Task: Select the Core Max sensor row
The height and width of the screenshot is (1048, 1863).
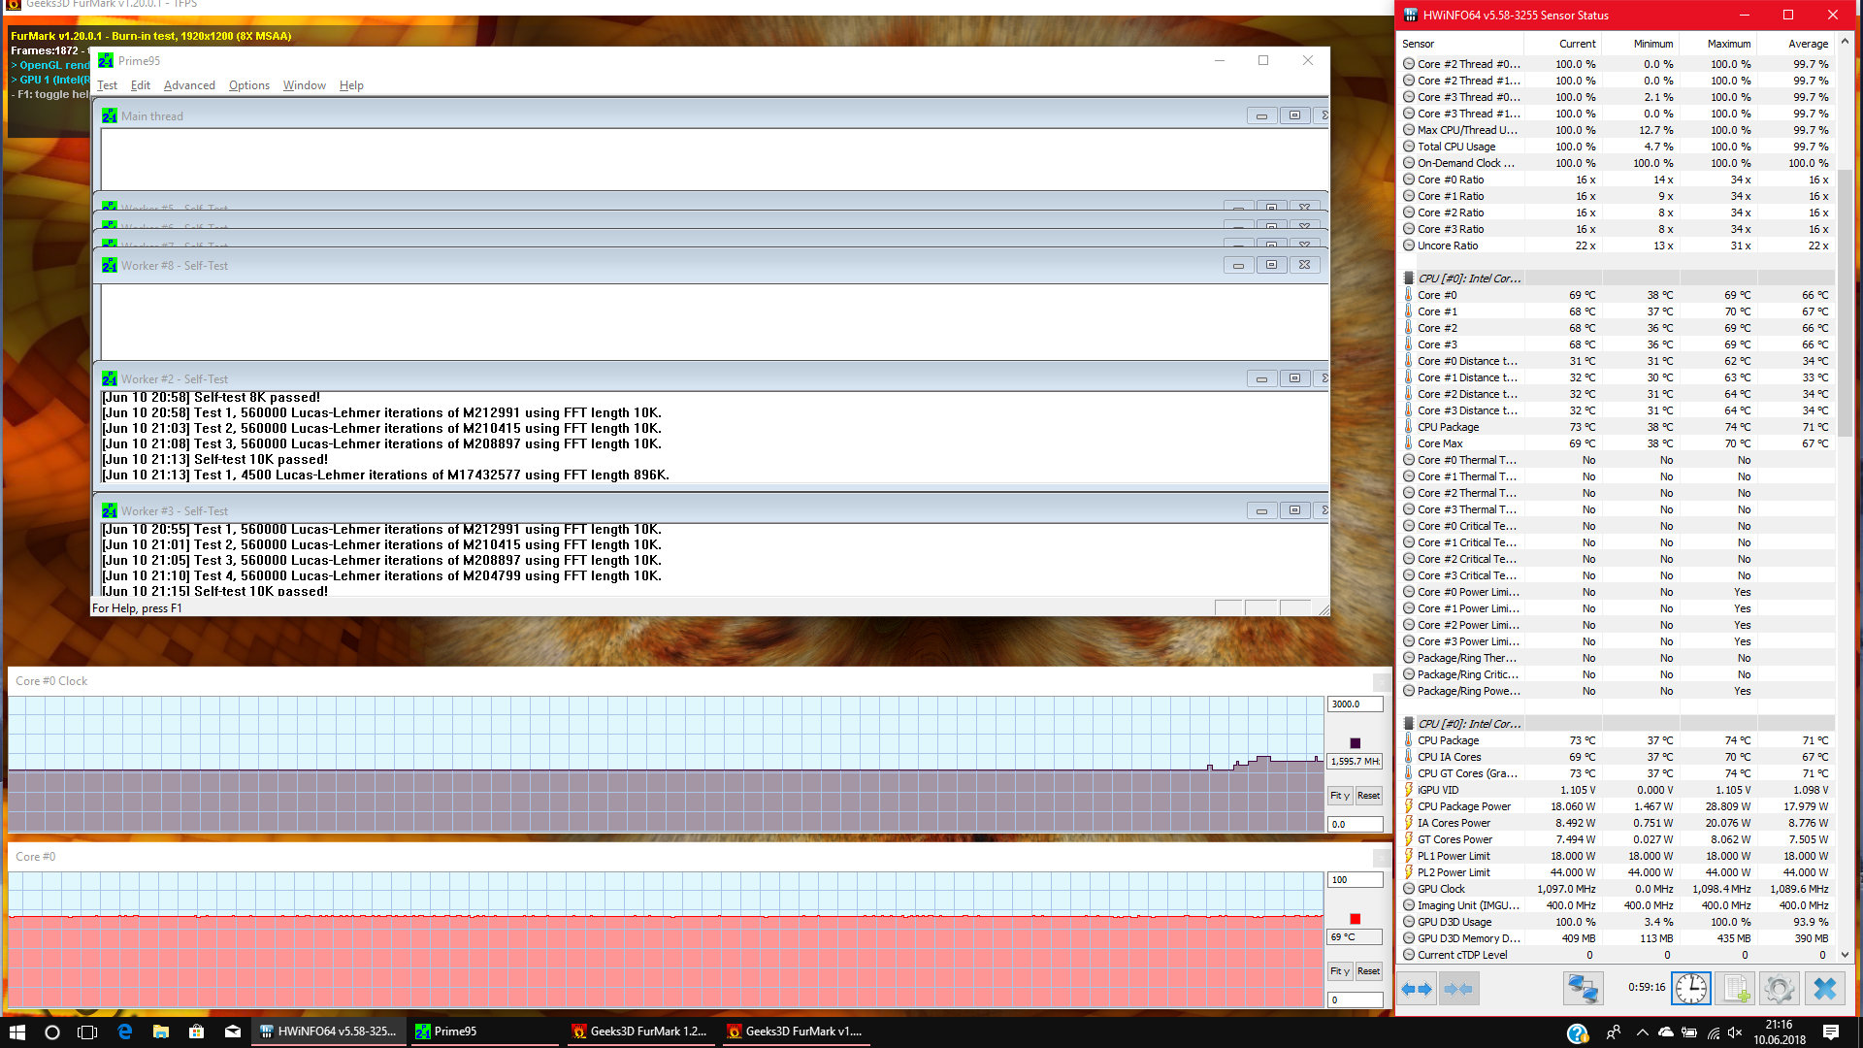Action: tap(1617, 443)
